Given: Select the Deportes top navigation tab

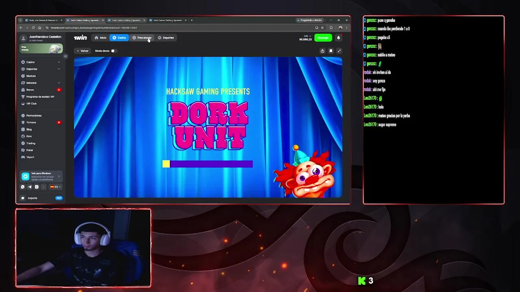Looking at the screenshot, I should [x=166, y=38].
